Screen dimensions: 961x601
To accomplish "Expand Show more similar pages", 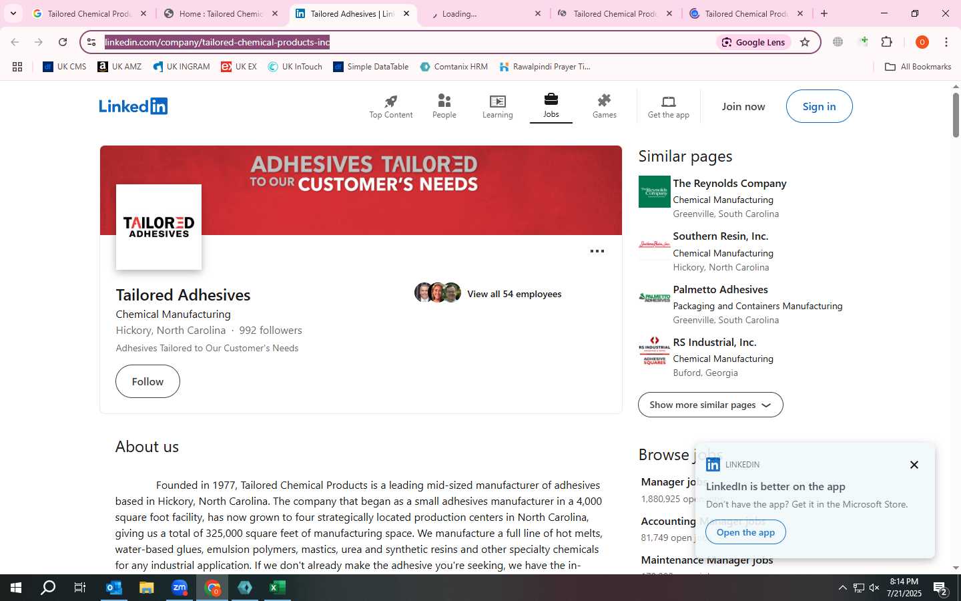I will click(x=711, y=405).
